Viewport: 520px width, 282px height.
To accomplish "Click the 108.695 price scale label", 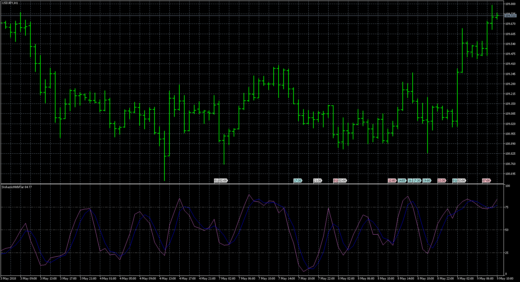I will [x=510, y=174].
